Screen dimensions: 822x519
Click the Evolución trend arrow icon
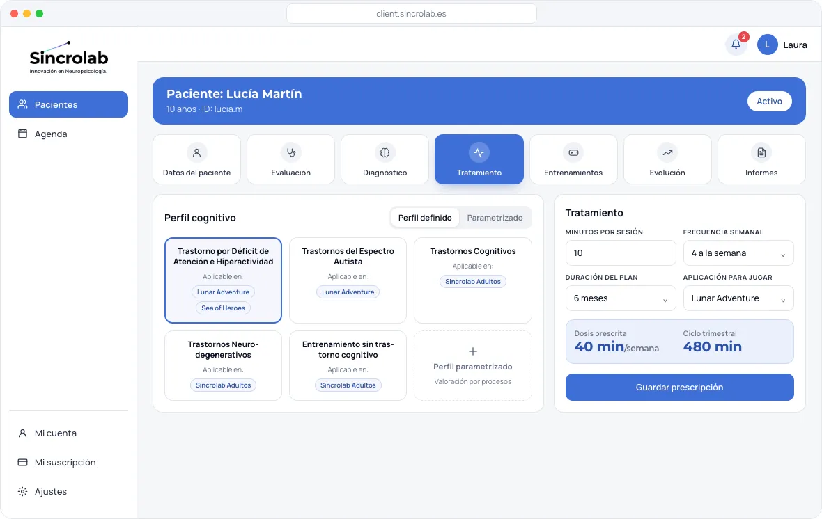[667, 152]
